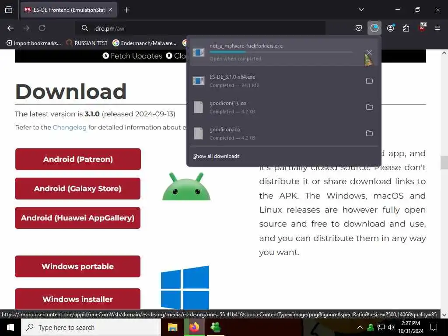Select the ES-DE Frontend tab
The height and width of the screenshot is (336, 448).
click(x=69, y=10)
